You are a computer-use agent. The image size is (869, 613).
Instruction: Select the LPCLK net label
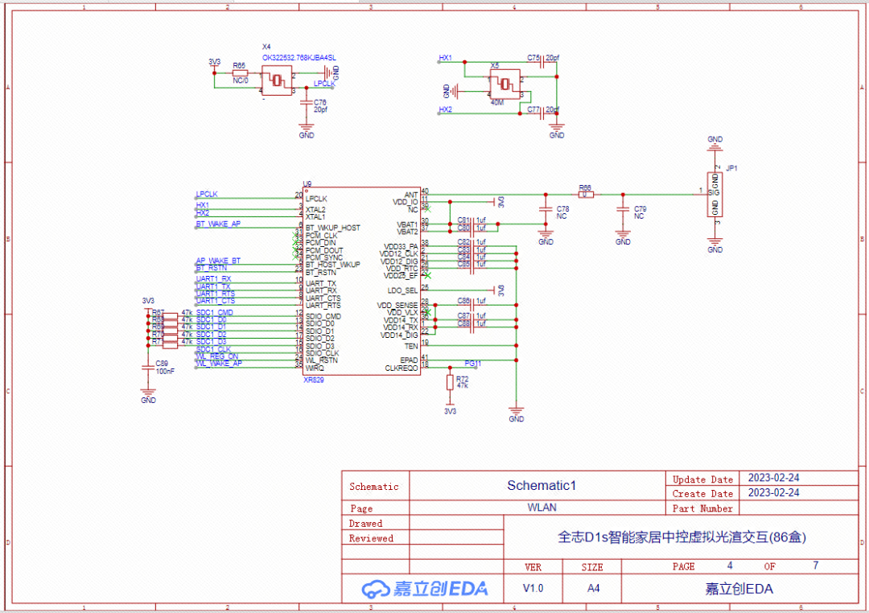(206, 195)
